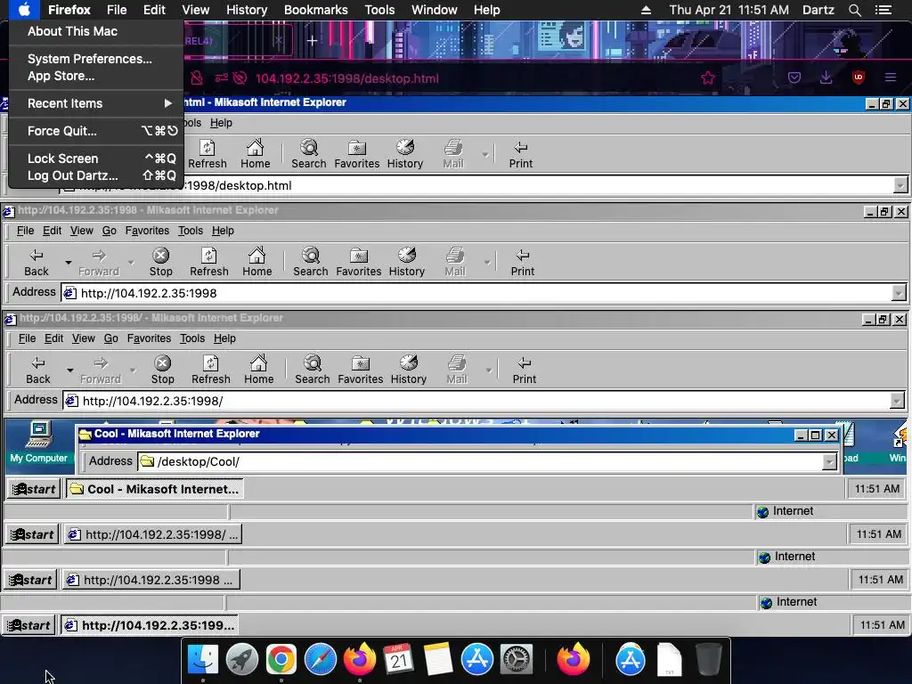The height and width of the screenshot is (684, 912).
Task: Open Go menu in 104.192.2.35:1998/ window
Action: [x=111, y=338]
